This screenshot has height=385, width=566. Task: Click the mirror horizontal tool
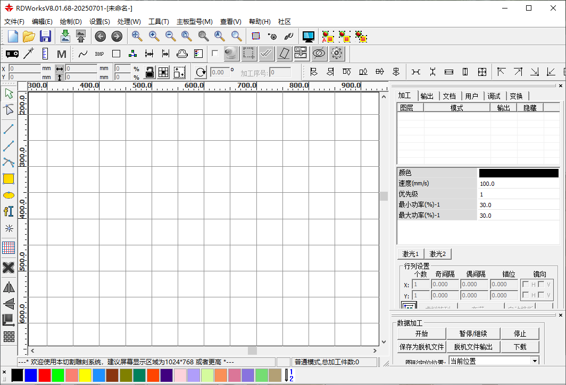[9, 287]
